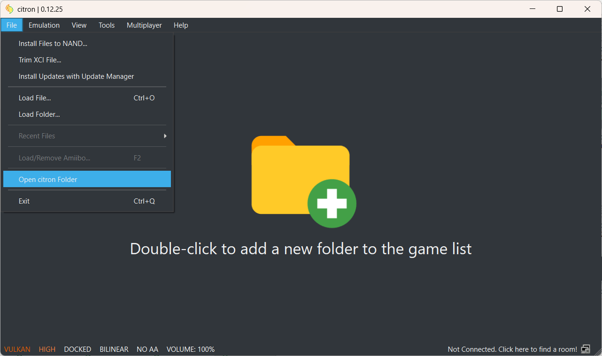Image resolution: width=602 pixels, height=356 pixels.
Task: Select Load Folder from menu
Action: (x=87, y=114)
